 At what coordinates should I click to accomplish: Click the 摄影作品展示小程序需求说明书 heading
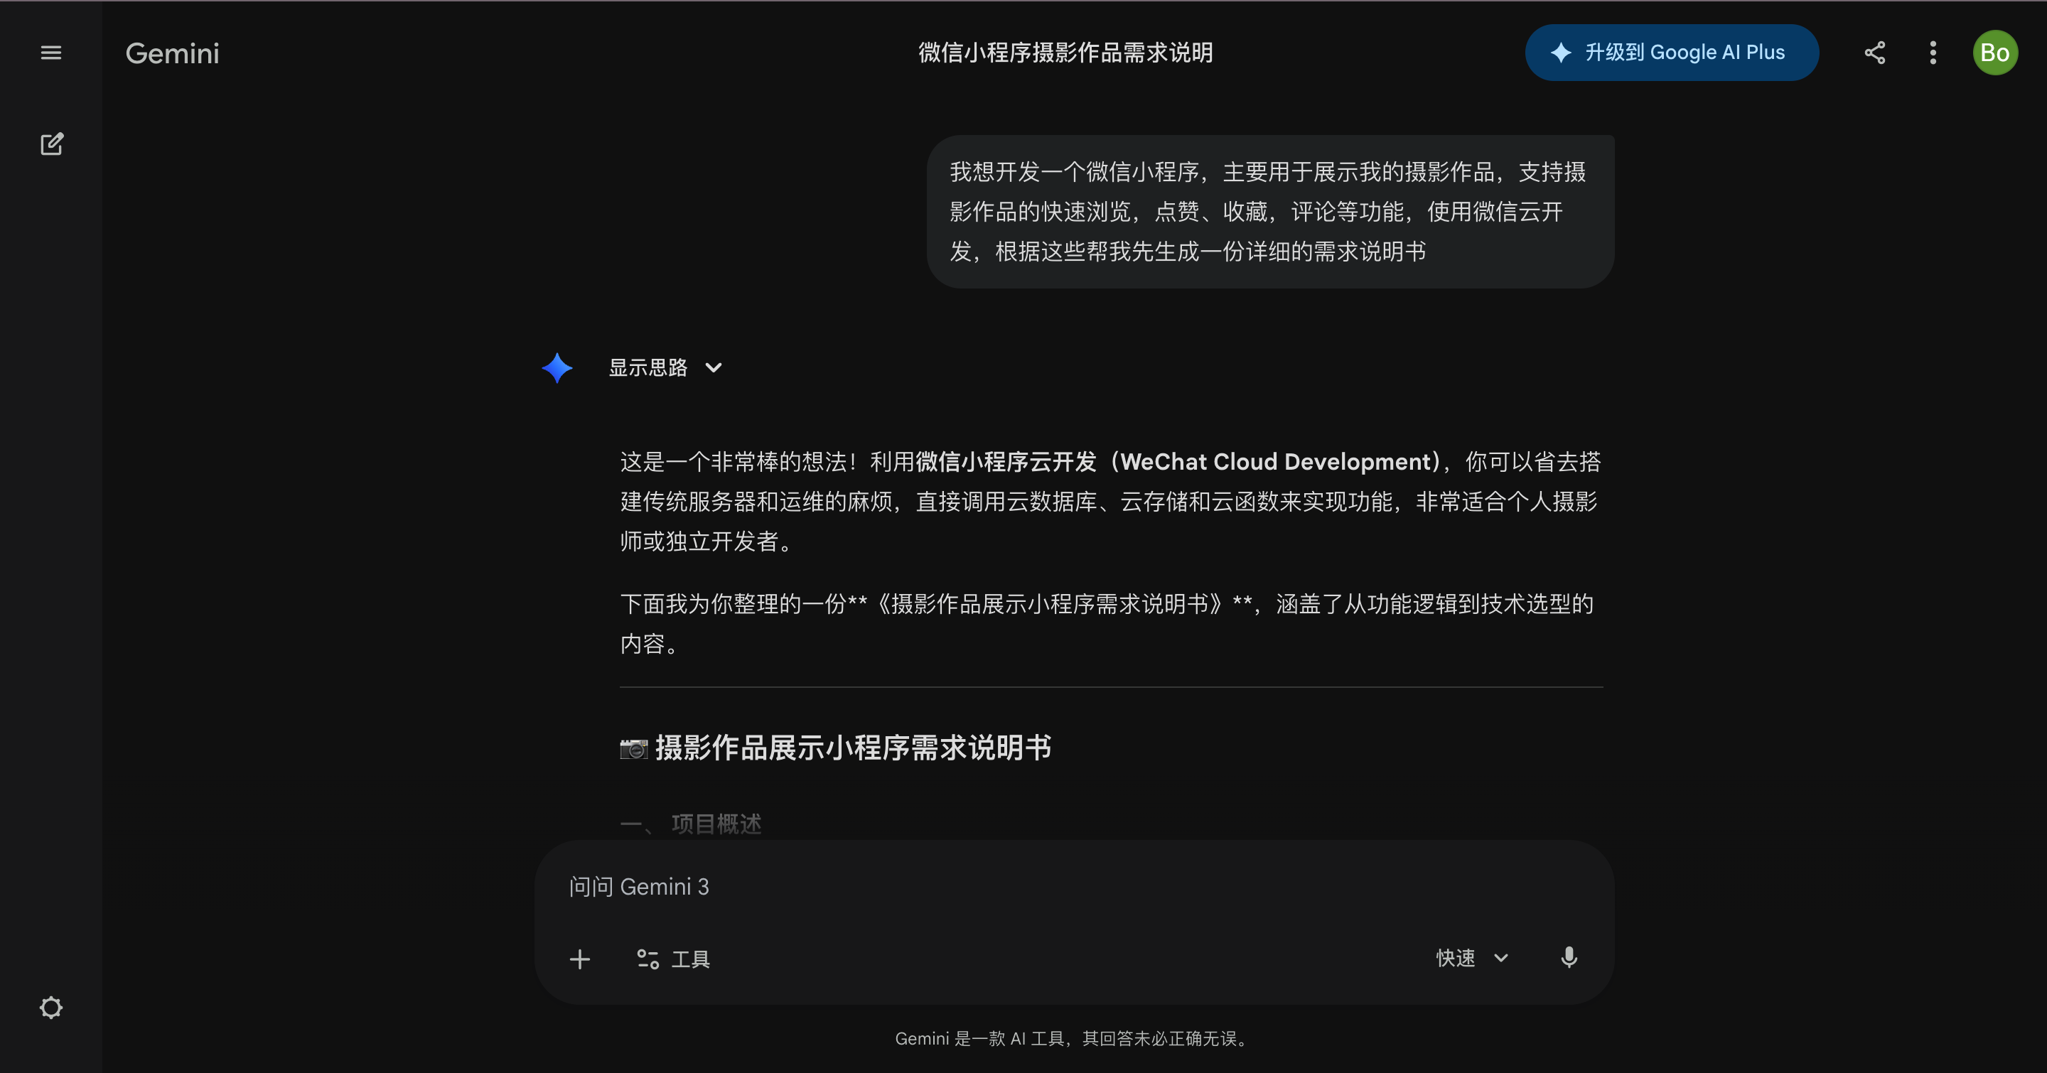[x=853, y=748]
